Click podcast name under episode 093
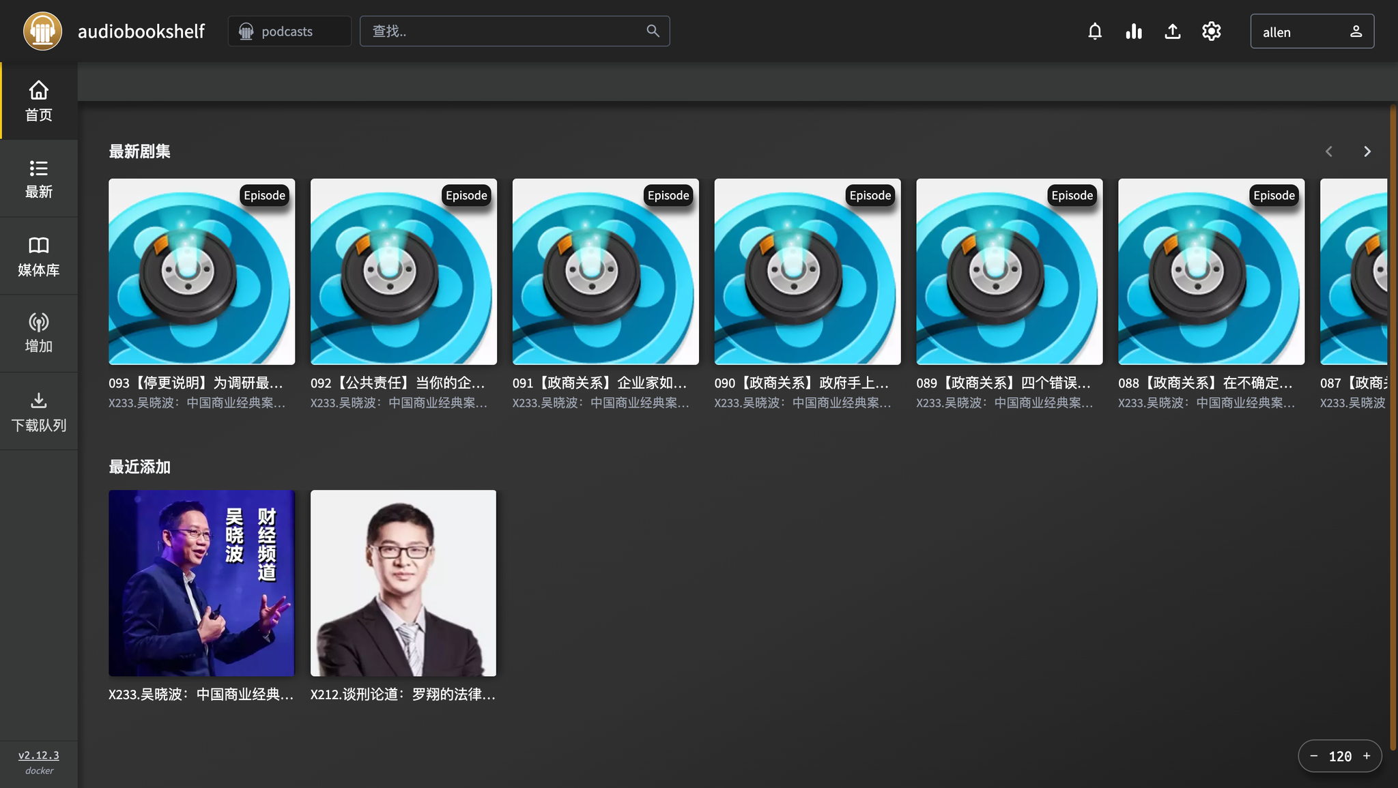The width and height of the screenshot is (1398, 788). tap(197, 403)
